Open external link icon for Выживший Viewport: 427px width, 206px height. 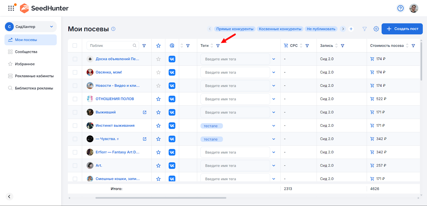pos(145,112)
